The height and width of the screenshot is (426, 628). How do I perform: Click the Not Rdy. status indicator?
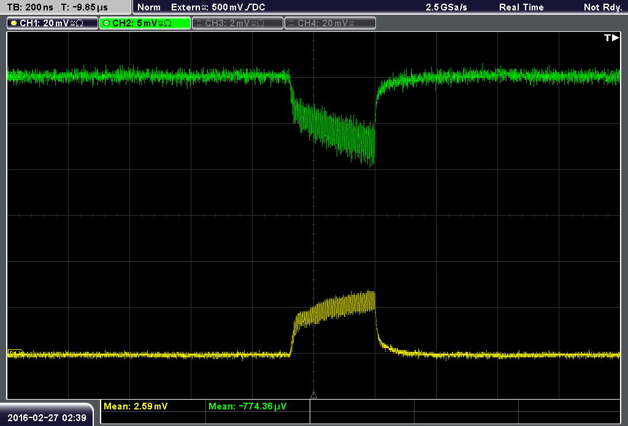pos(603,7)
